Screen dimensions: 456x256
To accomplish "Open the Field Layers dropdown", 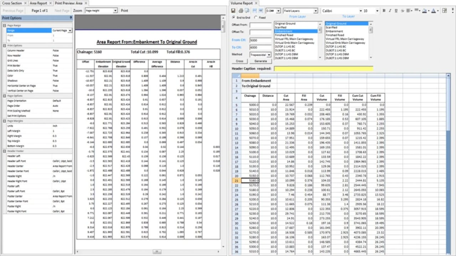I will point(316,11).
